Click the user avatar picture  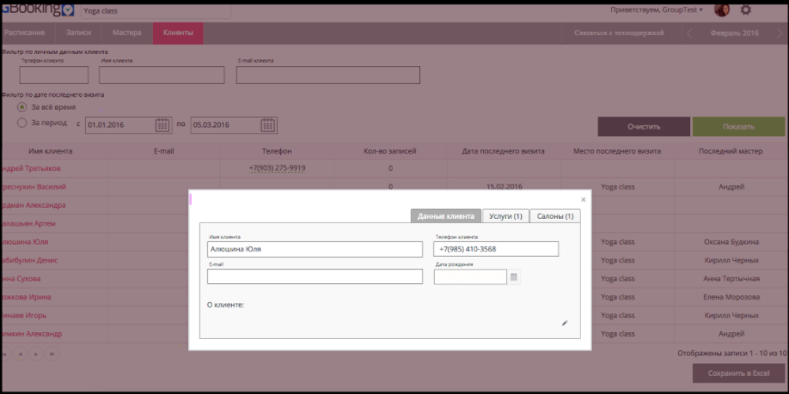click(x=722, y=9)
